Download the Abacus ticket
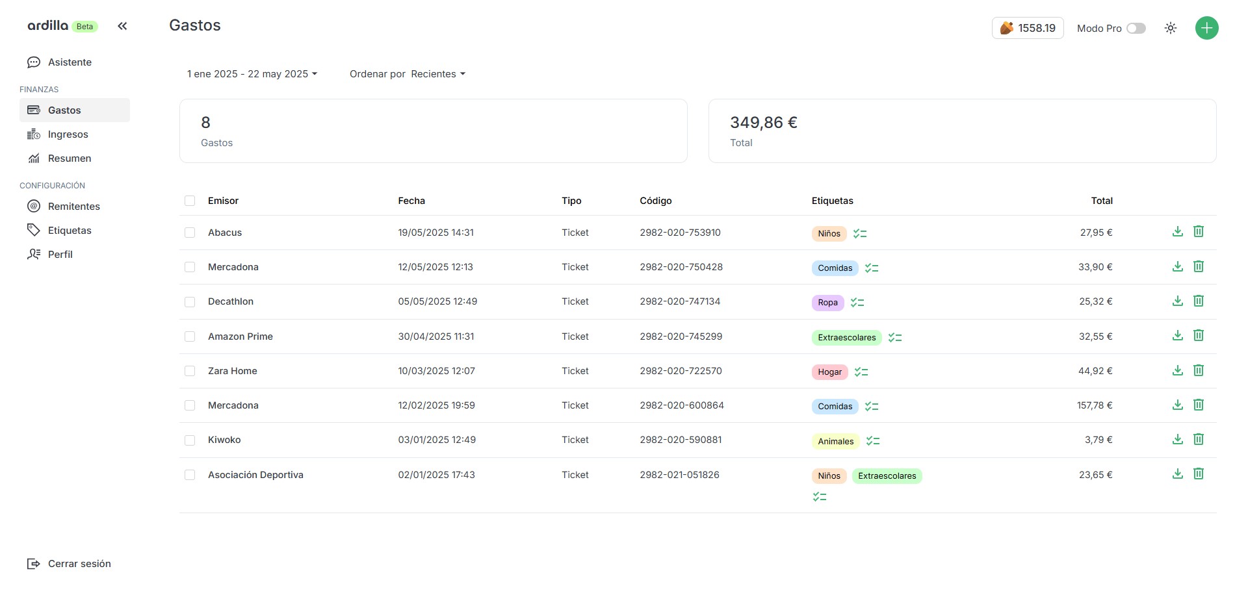Screen dimensions: 1248x595 tap(1177, 232)
